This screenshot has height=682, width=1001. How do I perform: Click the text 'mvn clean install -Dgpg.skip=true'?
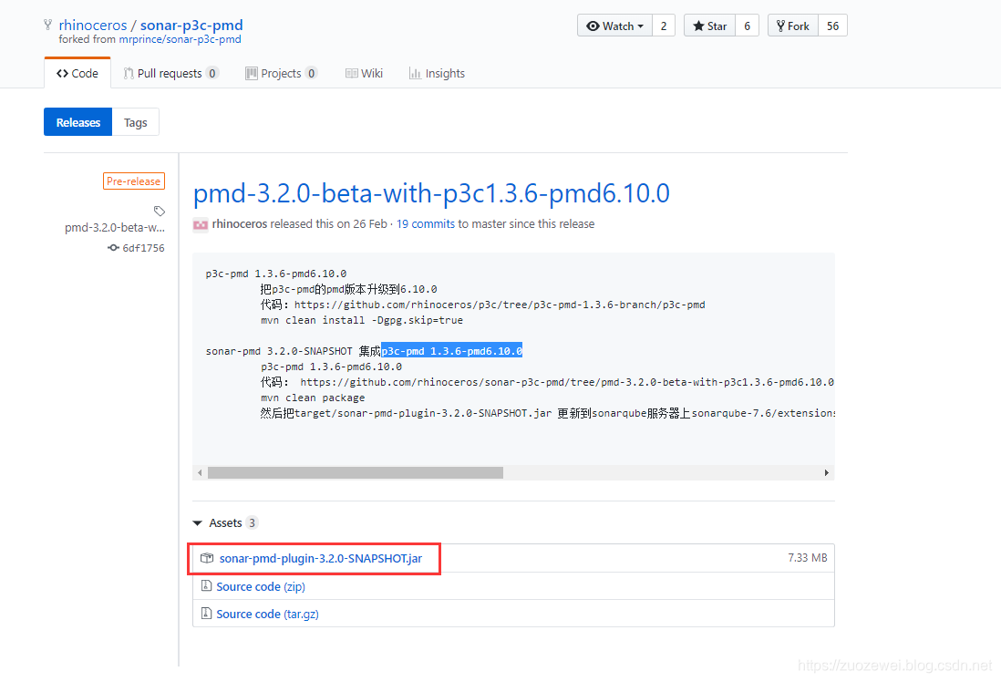tap(362, 320)
